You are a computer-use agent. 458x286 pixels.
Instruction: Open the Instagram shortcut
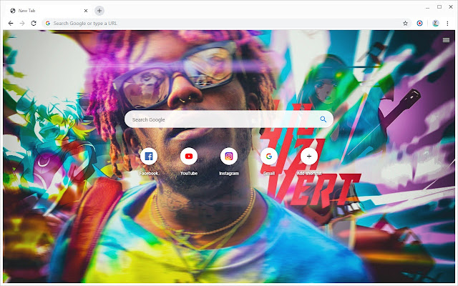pyautogui.click(x=229, y=157)
